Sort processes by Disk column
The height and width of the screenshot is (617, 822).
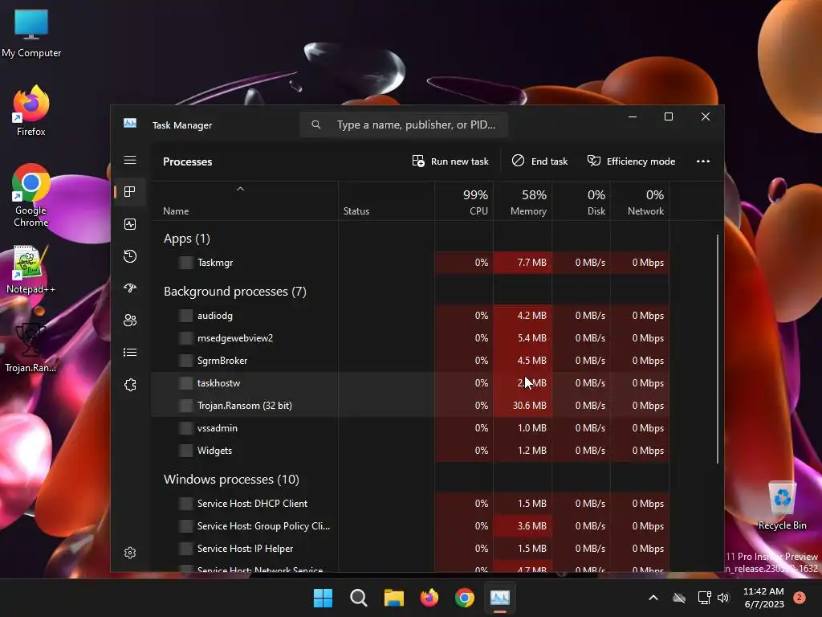(581, 202)
